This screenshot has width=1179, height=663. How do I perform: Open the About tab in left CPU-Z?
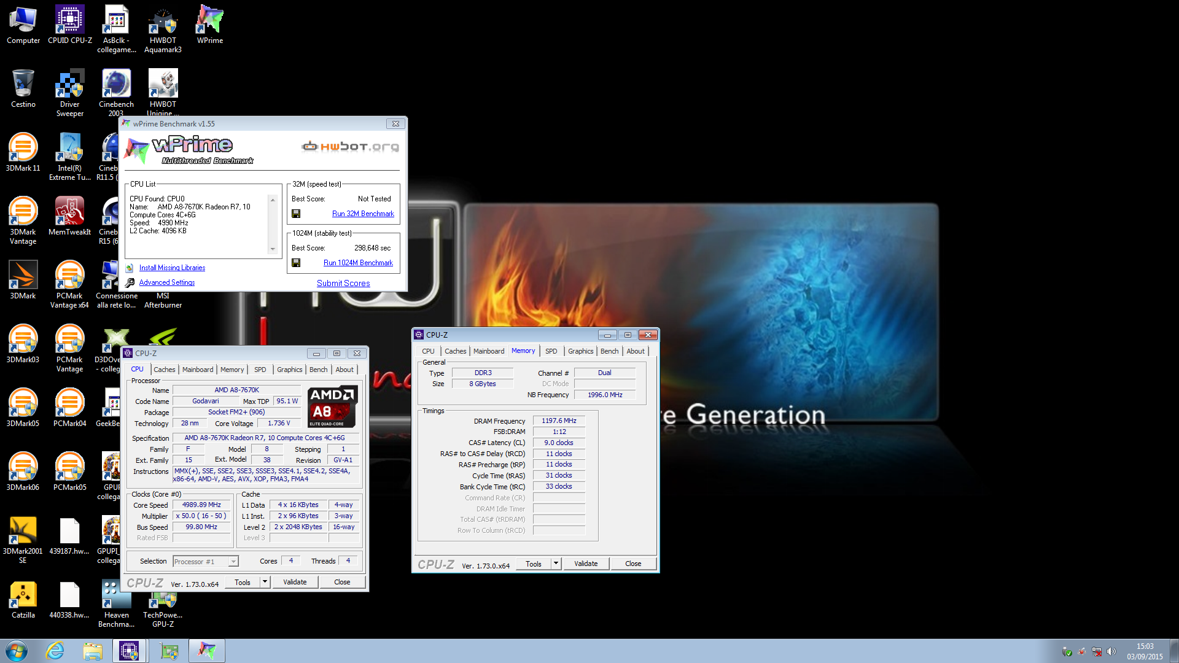pos(344,370)
